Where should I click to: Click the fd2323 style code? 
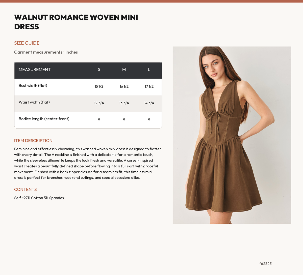(265, 264)
